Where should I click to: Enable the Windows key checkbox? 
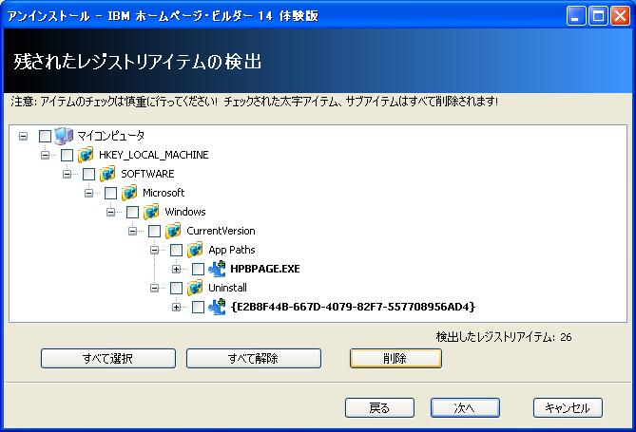[133, 212]
